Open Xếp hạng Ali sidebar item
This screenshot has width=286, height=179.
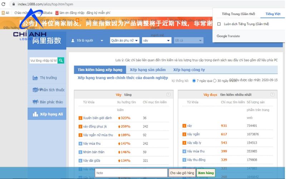click(x=47, y=114)
